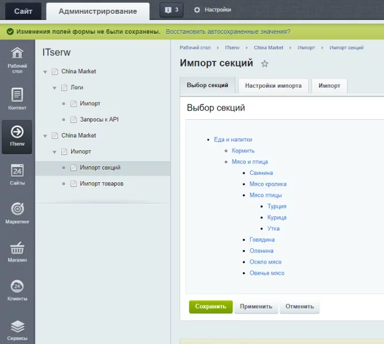384x344 pixels.
Task: Open the Клиенты sidebar section
Action: (17, 291)
